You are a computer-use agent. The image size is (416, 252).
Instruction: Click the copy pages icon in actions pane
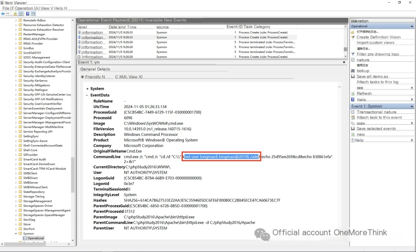click(x=353, y=123)
